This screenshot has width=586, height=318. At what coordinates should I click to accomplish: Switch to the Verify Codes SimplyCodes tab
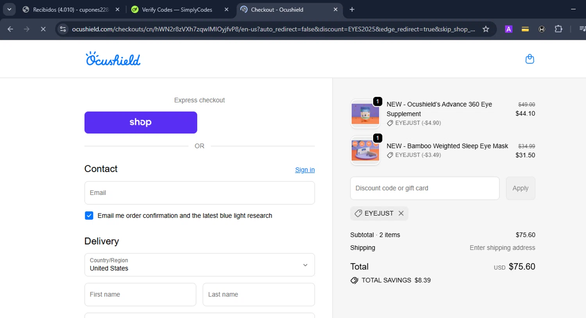[x=180, y=9]
